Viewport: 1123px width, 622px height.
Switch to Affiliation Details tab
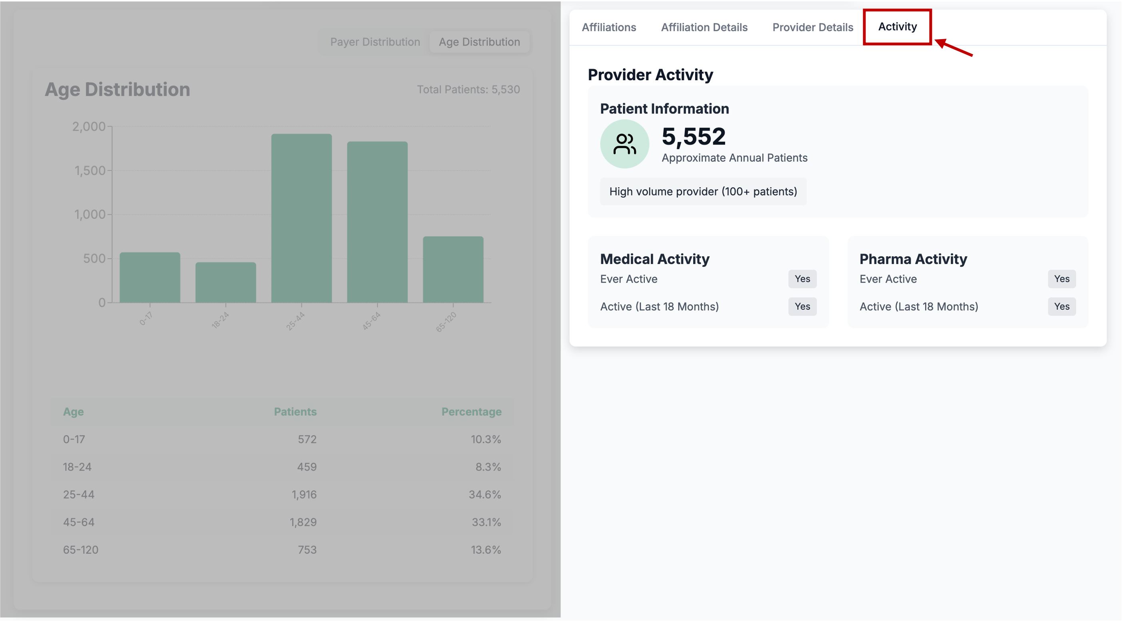(704, 28)
